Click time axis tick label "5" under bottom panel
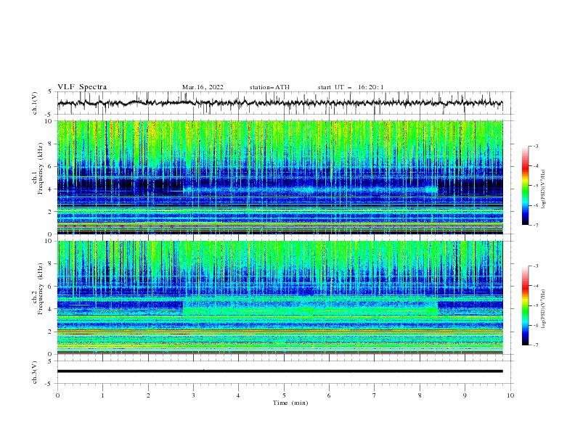575x444 pixels. 284,395
